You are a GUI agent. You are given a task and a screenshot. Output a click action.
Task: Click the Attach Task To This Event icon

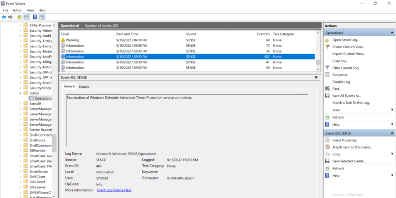(327, 147)
